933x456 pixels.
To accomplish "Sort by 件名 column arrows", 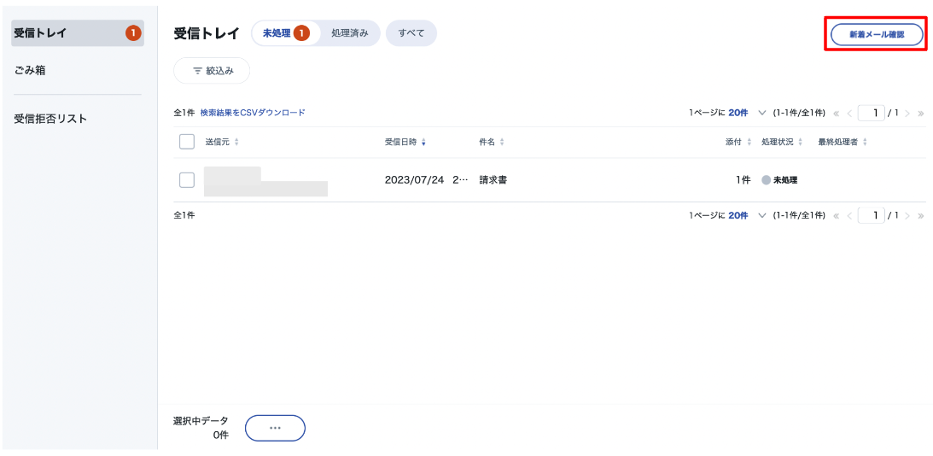I will (502, 143).
